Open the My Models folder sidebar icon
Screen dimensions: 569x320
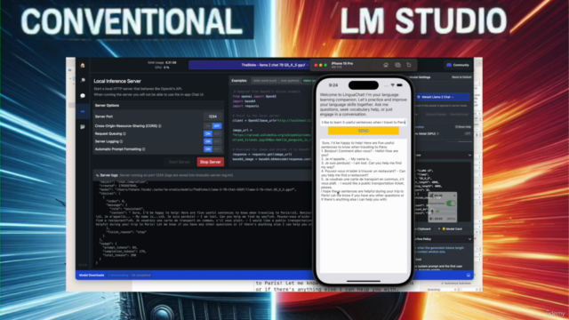coord(83,126)
